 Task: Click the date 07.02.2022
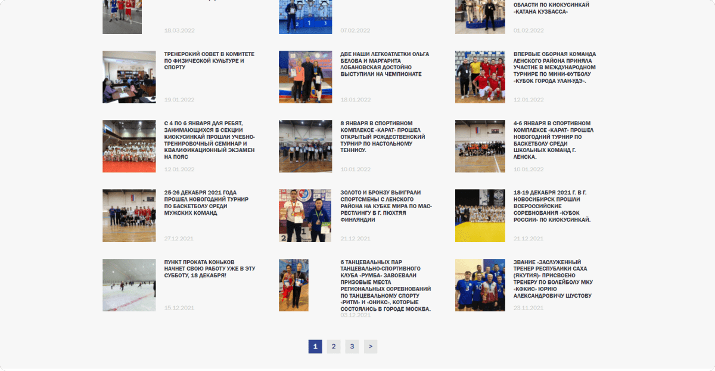[356, 30]
